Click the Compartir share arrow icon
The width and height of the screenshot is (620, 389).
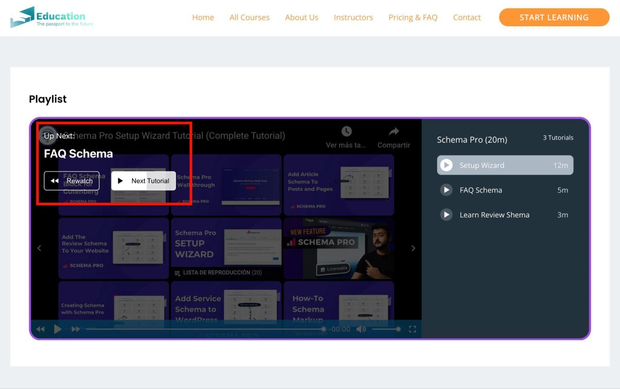pos(394,131)
